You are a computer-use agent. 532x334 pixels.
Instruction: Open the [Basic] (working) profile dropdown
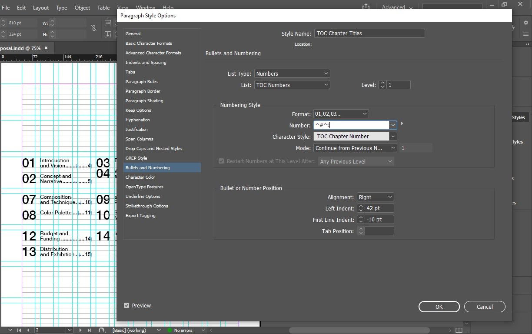pyautogui.click(x=159, y=330)
